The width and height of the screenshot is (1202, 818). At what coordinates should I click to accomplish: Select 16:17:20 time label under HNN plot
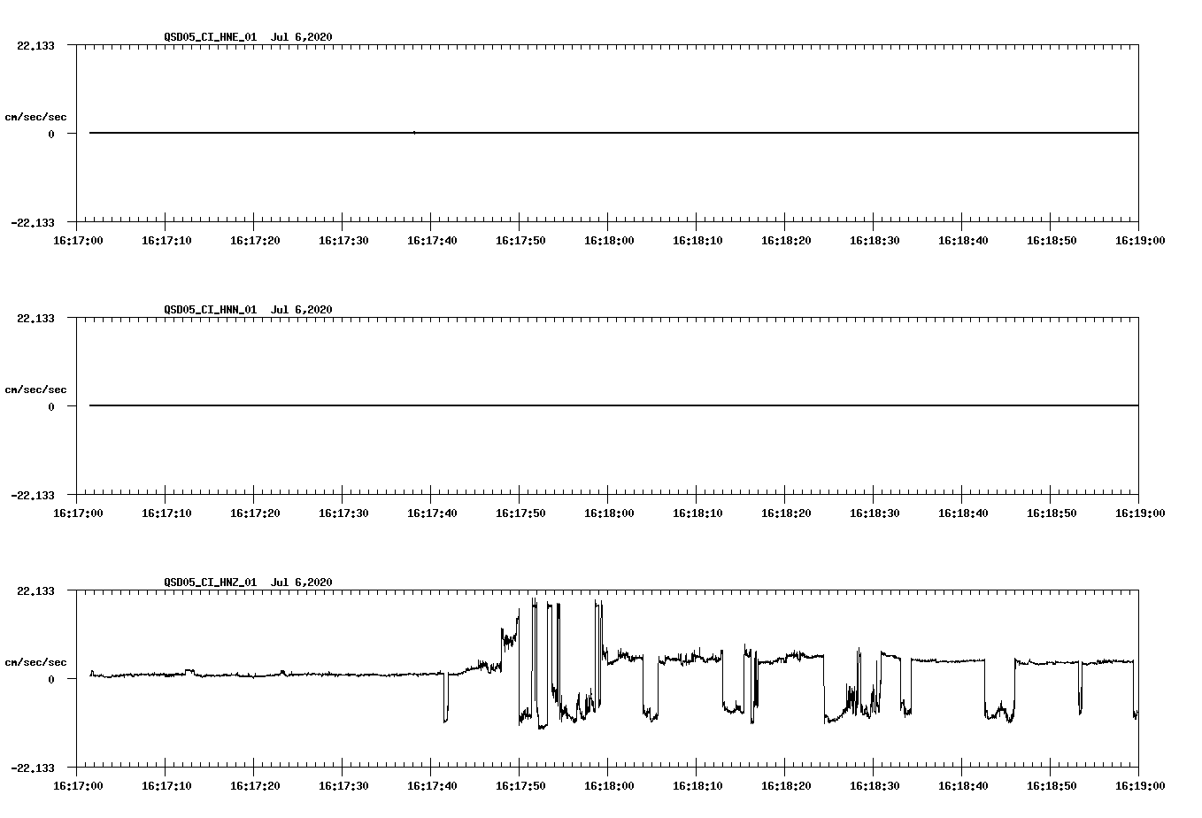(x=255, y=513)
